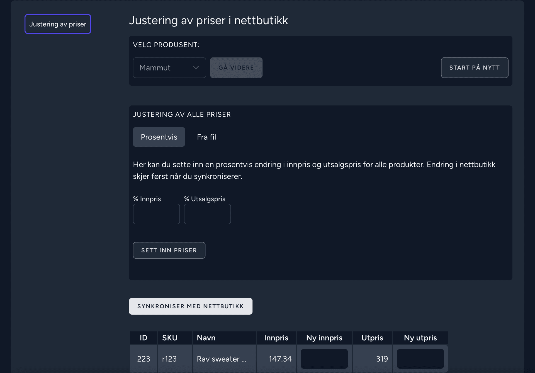Click the Navn column header
The height and width of the screenshot is (373, 535).
(x=206, y=338)
